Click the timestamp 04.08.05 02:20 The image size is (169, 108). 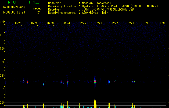14,12
